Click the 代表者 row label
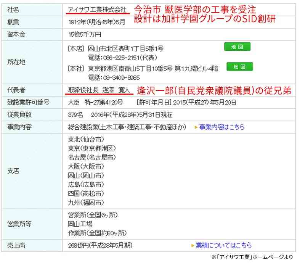 point(16,90)
